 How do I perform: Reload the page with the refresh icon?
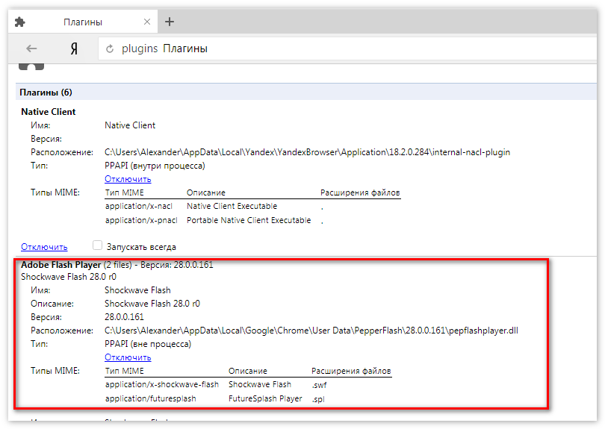[110, 49]
